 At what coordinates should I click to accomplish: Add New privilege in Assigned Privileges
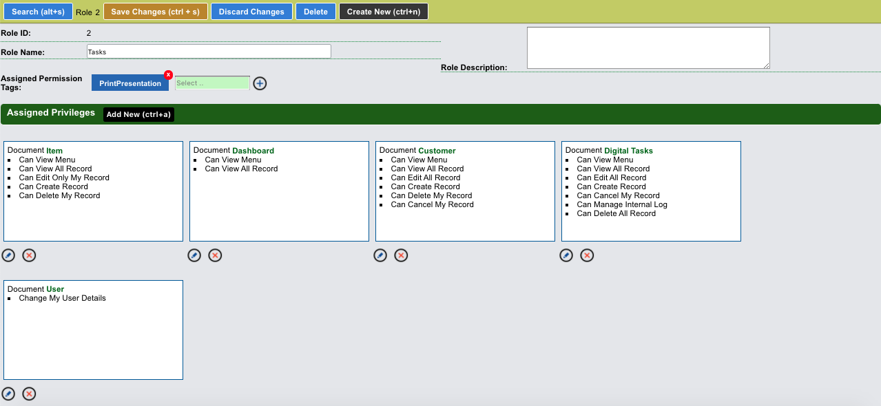pyautogui.click(x=138, y=114)
